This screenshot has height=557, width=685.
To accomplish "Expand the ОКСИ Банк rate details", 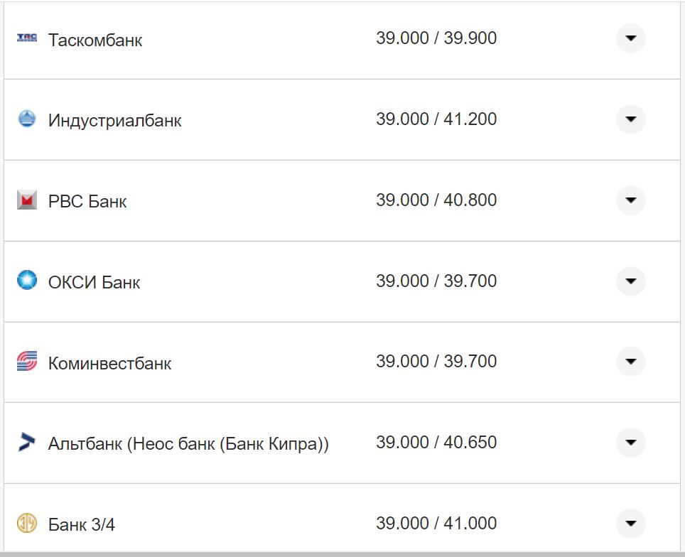I will coord(630,281).
